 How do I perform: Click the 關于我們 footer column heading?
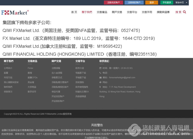[x=8, y=61]
